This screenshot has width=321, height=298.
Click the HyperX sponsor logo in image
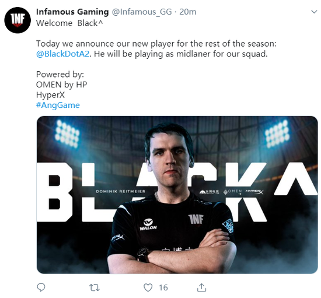click(254, 192)
